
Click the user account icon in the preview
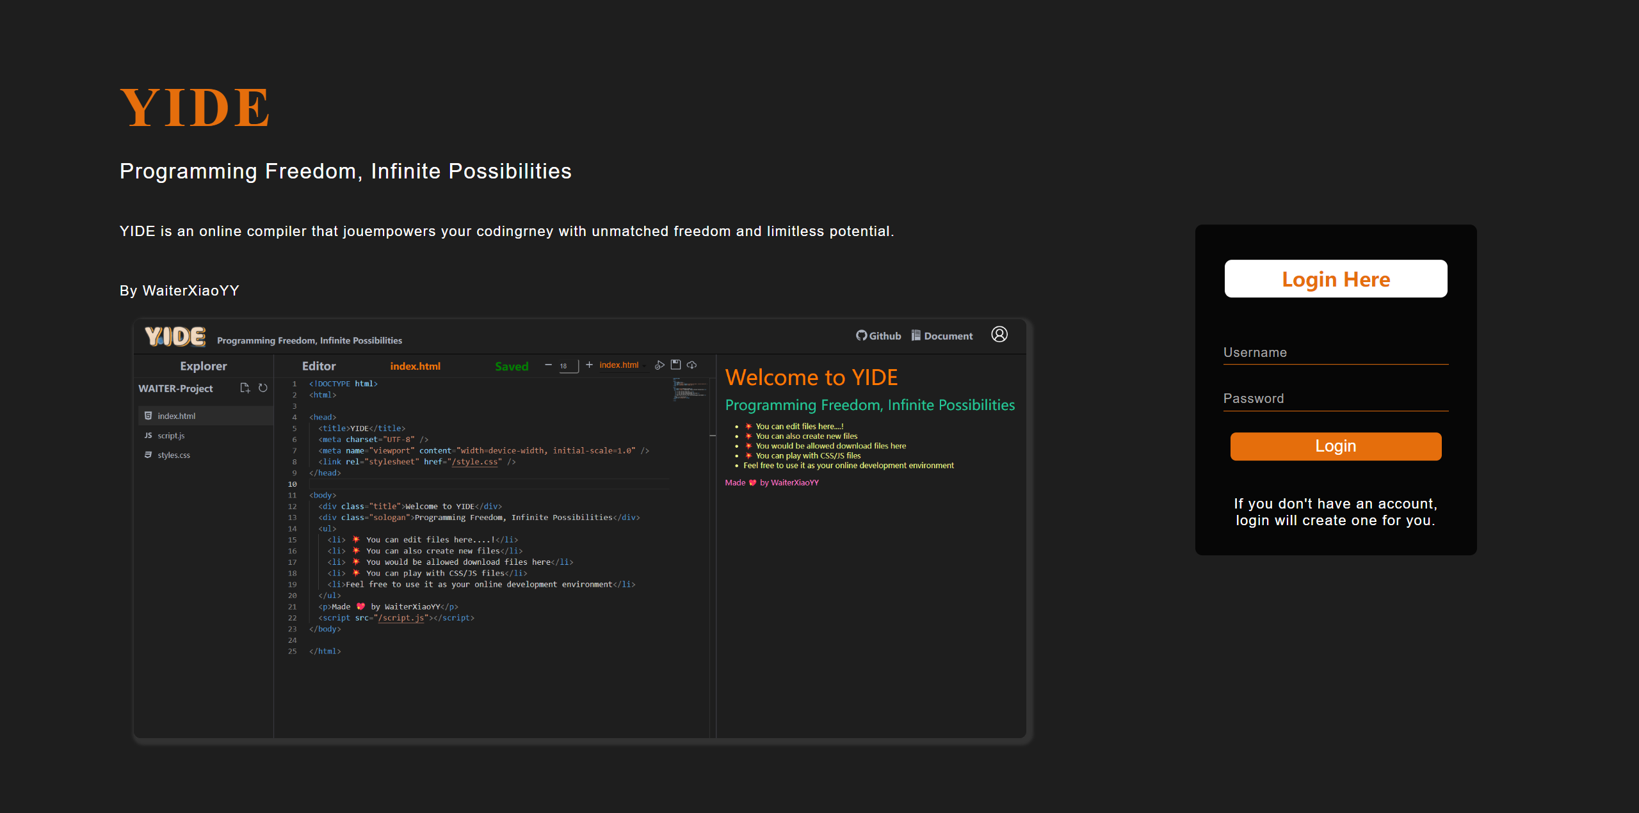pos(999,335)
